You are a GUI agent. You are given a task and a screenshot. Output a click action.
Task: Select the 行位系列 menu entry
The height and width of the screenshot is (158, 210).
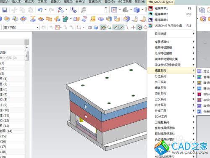click(x=172, y=76)
